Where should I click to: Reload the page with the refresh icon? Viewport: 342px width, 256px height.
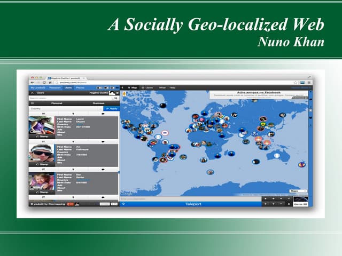[44, 82]
